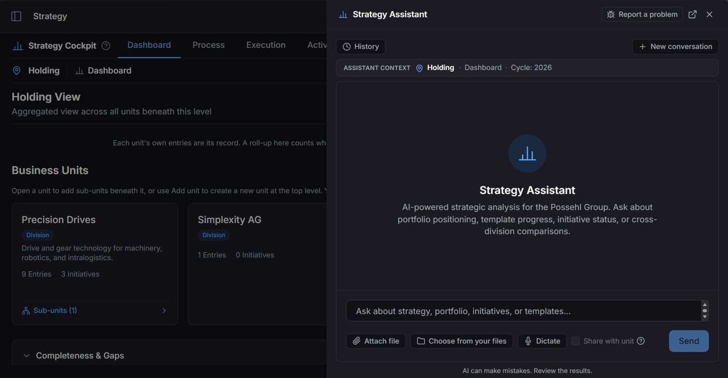The width and height of the screenshot is (728, 378).
Task: Click the Holding location pin in breadcrumb
Action: [x=17, y=71]
